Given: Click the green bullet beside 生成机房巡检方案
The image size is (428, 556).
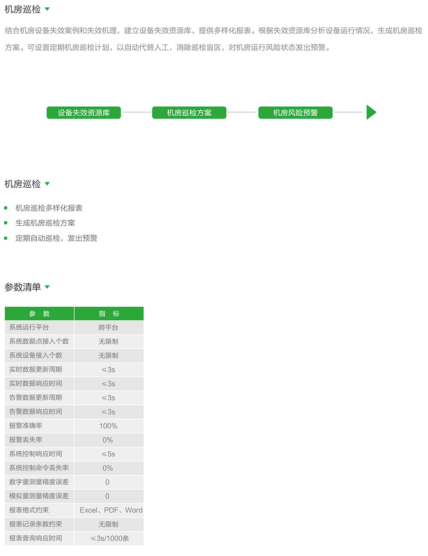Looking at the screenshot, I should 6,223.
